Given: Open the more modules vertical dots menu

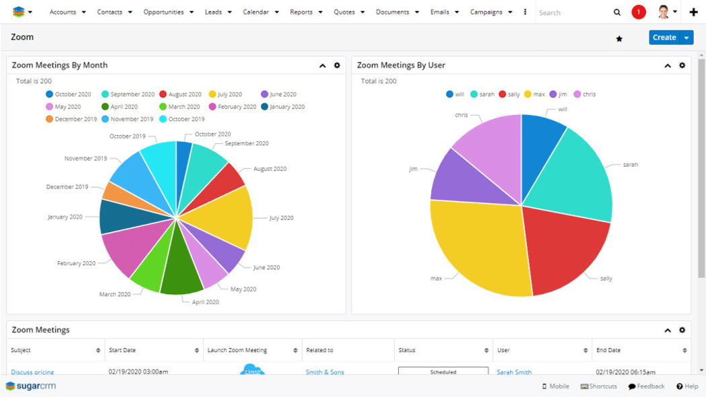Looking at the screenshot, I should [525, 11].
